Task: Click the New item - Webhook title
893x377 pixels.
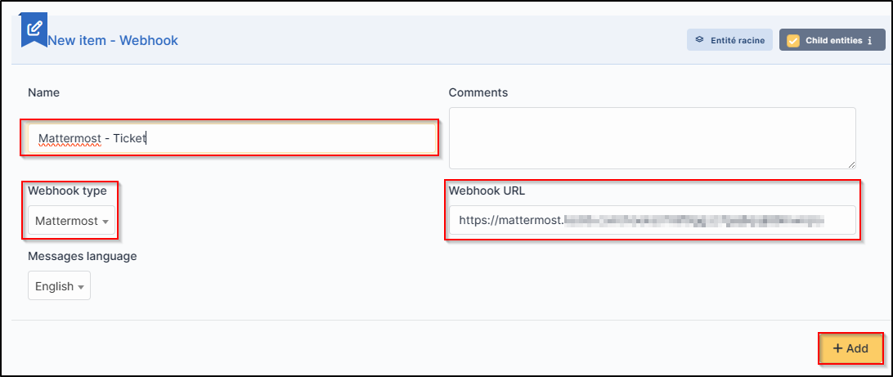Action: click(x=113, y=40)
